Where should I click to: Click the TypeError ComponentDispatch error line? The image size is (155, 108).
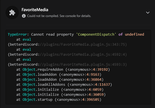[x=76, y=35]
